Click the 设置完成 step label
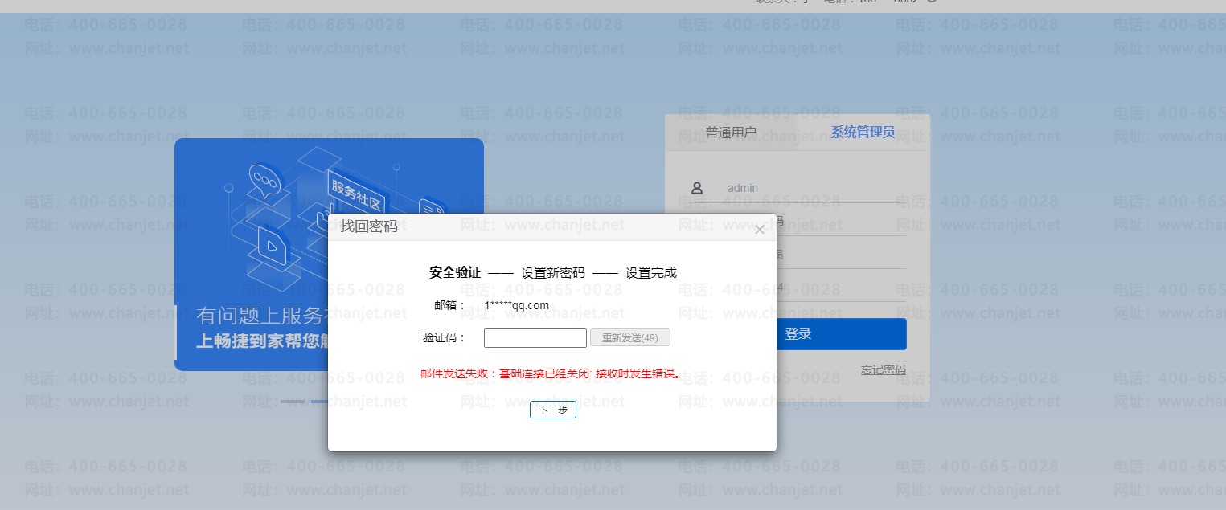The height and width of the screenshot is (510, 1226). coord(650,273)
